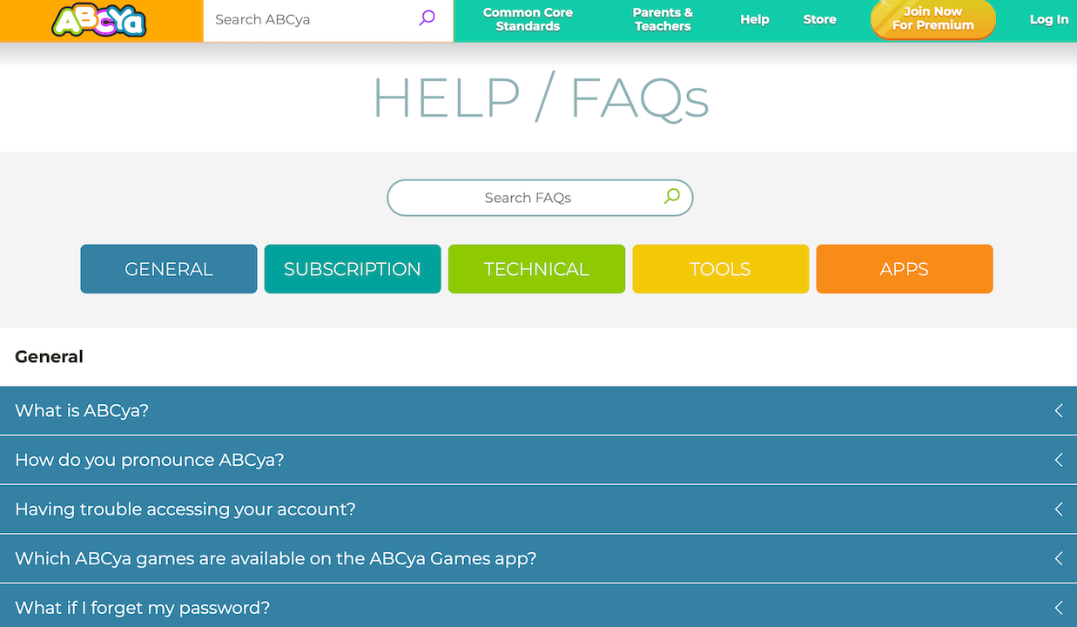
Task: Switch to the SUBSCRIPTION FAQ category
Action: click(352, 269)
